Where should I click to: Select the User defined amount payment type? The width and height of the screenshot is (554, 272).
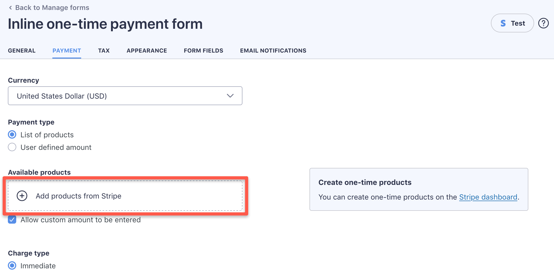tap(12, 147)
